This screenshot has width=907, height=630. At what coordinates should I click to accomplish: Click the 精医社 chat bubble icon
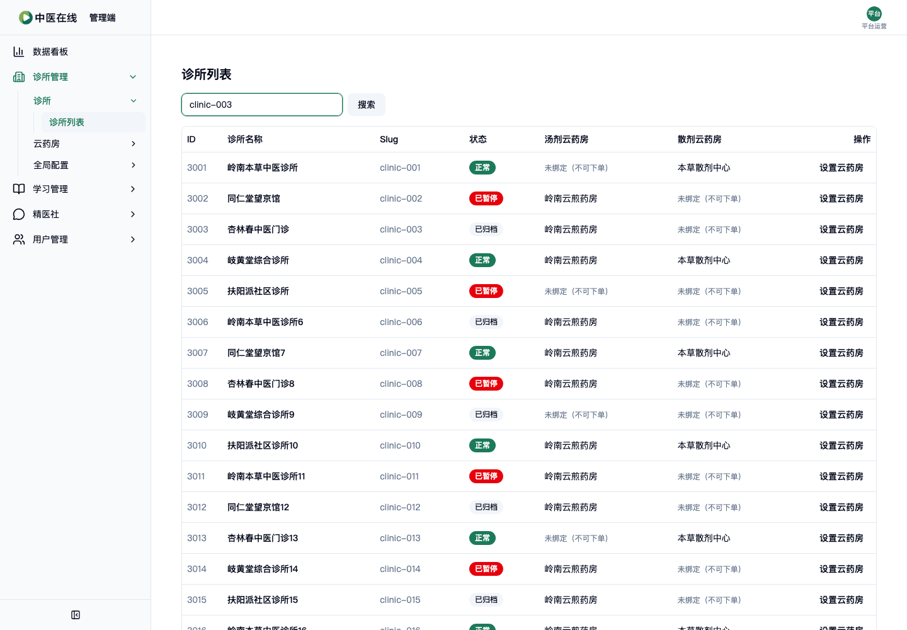(19, 214)
